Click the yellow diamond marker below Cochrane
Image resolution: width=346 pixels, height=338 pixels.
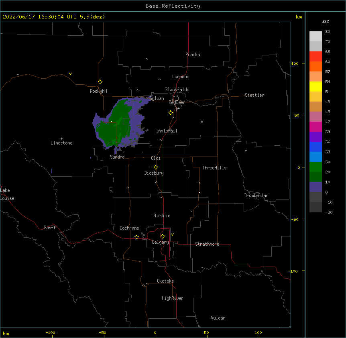pos(137,237)
